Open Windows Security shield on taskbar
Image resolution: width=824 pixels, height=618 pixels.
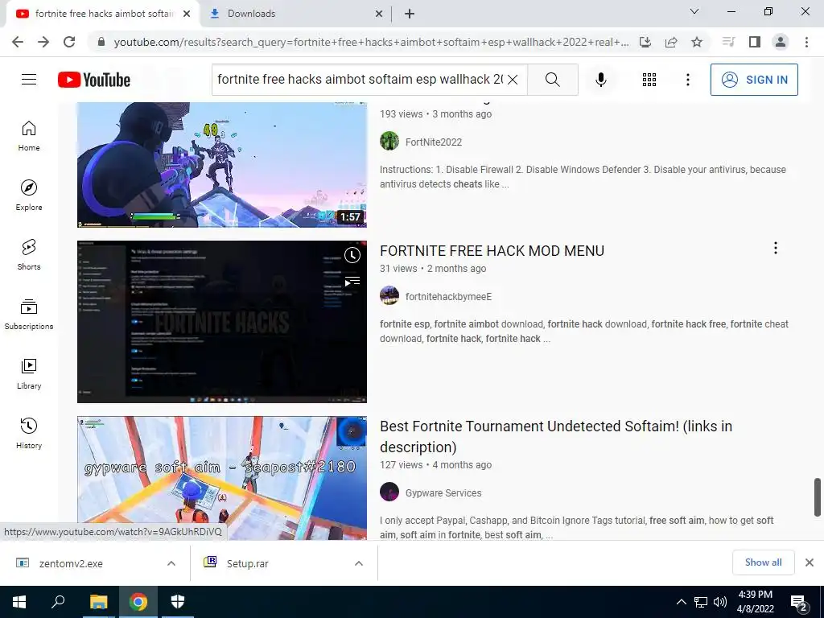click(178, 602)
